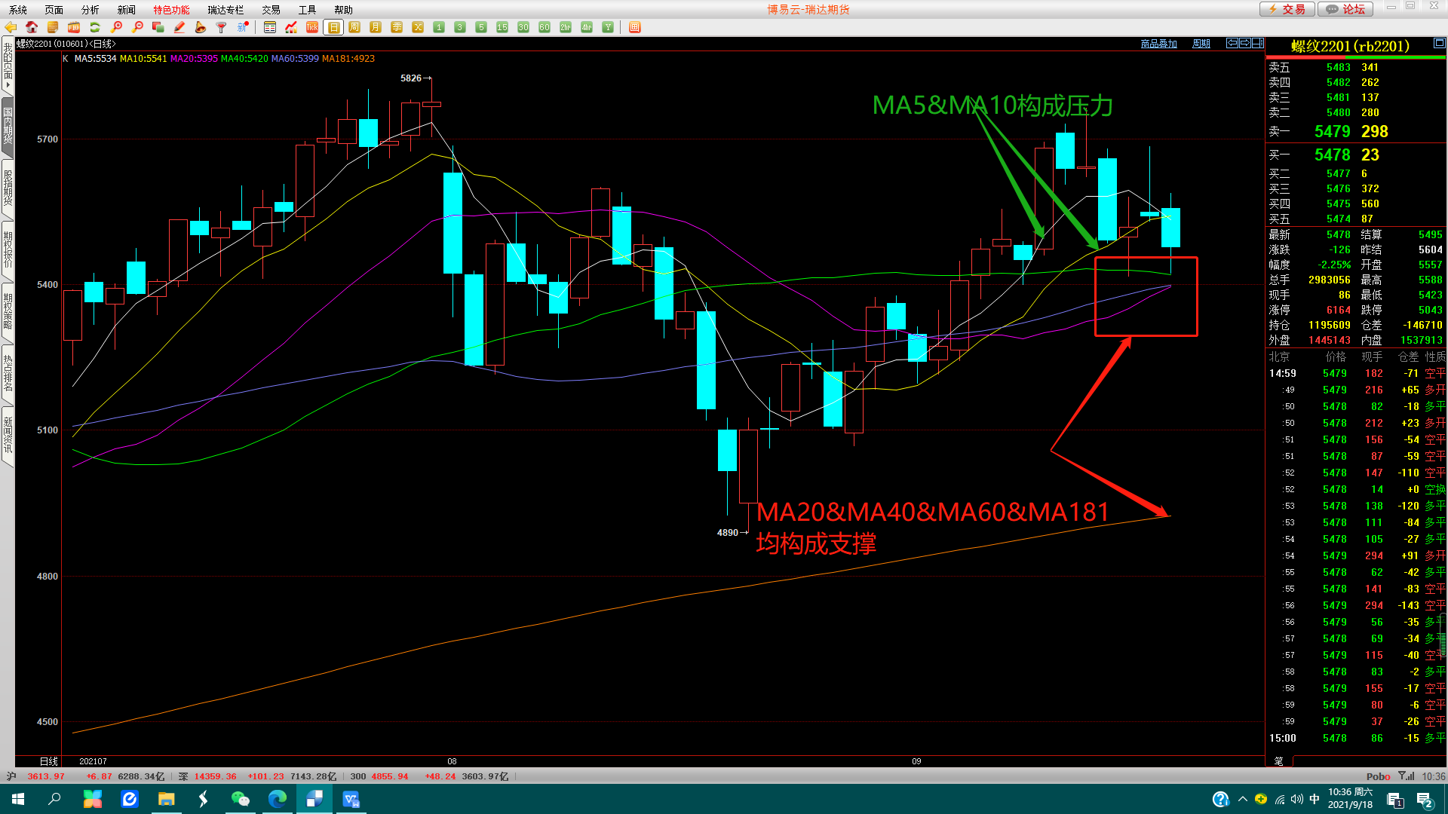
Task: Toggle the 60-minute period button
Action: click(x=545, y=27)
